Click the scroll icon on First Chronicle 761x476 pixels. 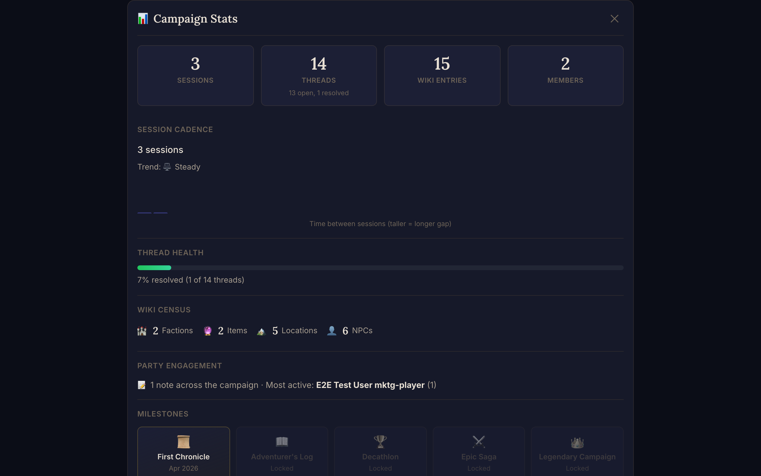(x=184, y=441)
